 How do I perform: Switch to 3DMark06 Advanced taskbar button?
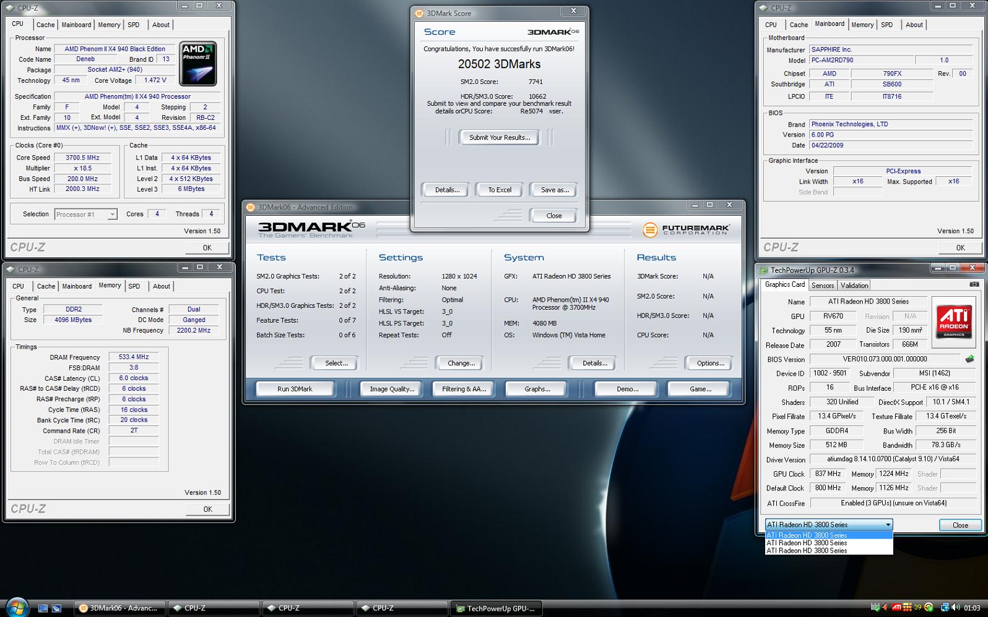pyautogui.click(x=120, y=608)
